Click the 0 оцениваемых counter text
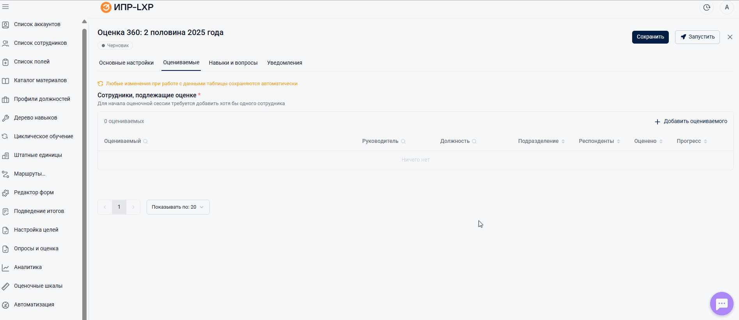 (x=124, y=121)
